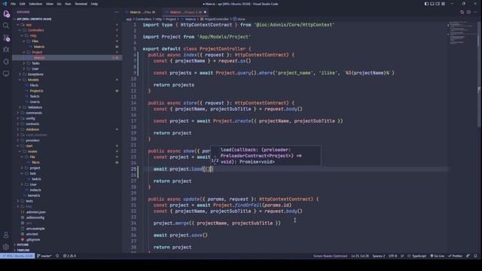
Task: Open editor More Actions ellipsis
Action: pyautogui.click(x=475, y=12)
